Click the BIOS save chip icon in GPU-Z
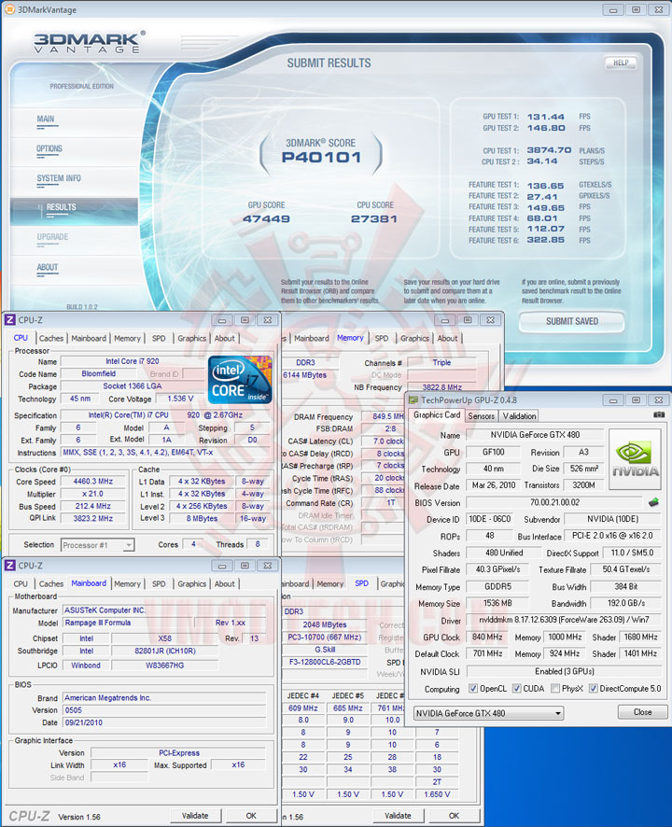 (653, 502)
